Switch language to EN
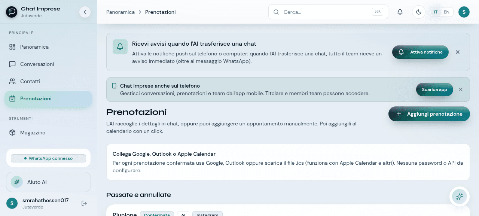479x216 pixels. 446,12
